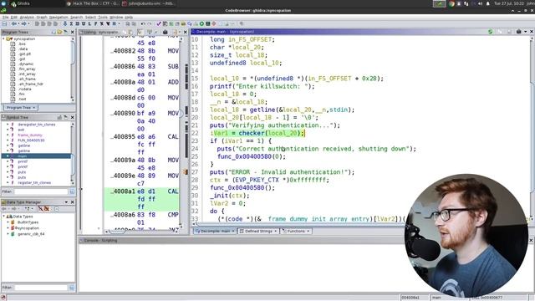This screenshot has width=535, height=301.
Task: Expand the main function in Symbol Tree
Action: [8, 156]
